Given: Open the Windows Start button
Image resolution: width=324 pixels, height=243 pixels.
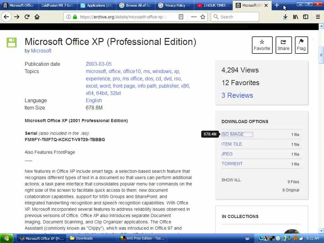Looking at the screenshot, I should coord(7,239).
